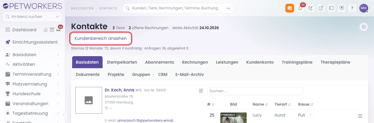Viewport: 374px width, 123px height.
Task: Click the home icon next to Dashboard
Action: [46, 30]
